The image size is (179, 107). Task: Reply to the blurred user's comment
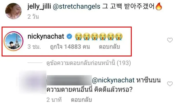(x=81, y=100)
